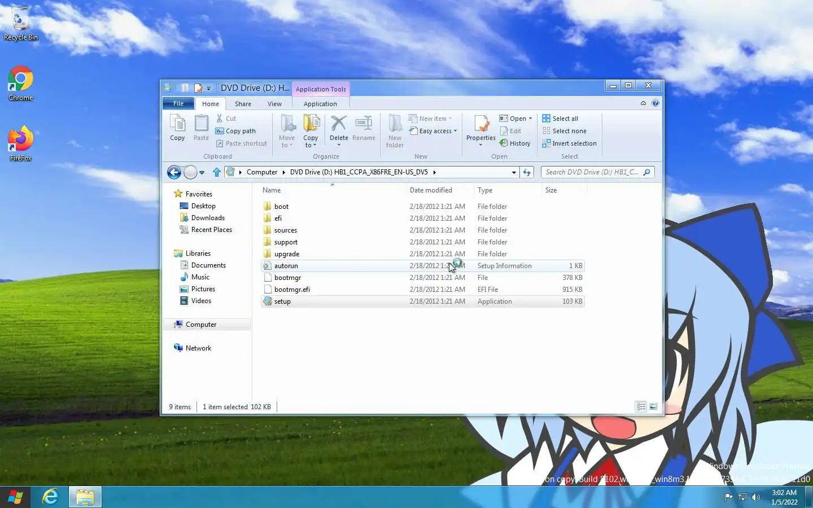This screenshot has height=508, width=813.
Task: Click the Copy icon in Clipboard group
Action: tap(177, 128)
